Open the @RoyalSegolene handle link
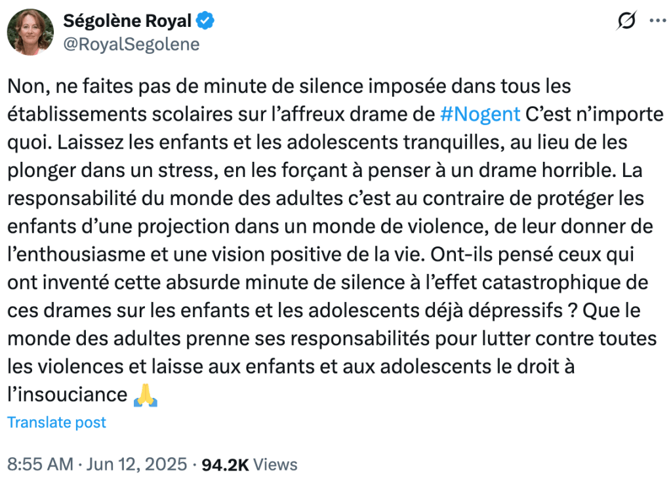This screenshot has height=479, width=671. tap(131, 44)
